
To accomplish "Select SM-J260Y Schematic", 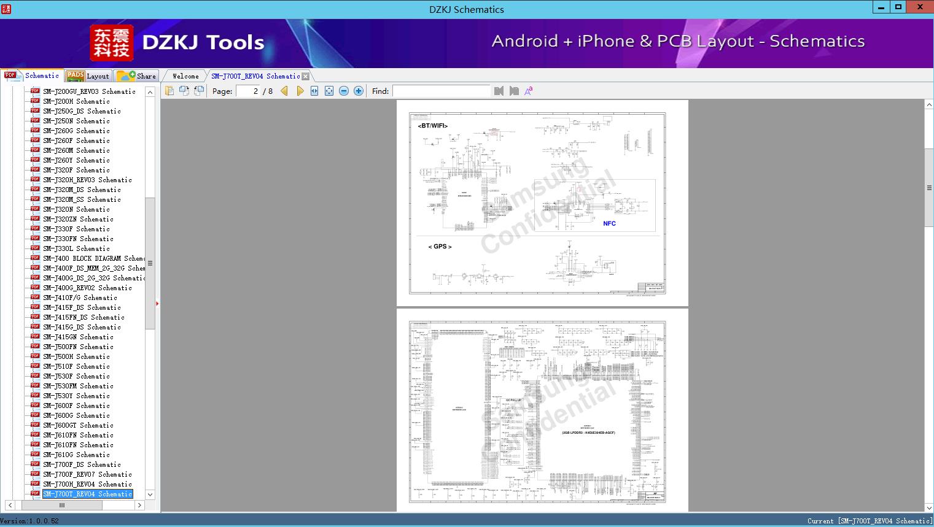I will pyautogui.click(x=76, y=160).
